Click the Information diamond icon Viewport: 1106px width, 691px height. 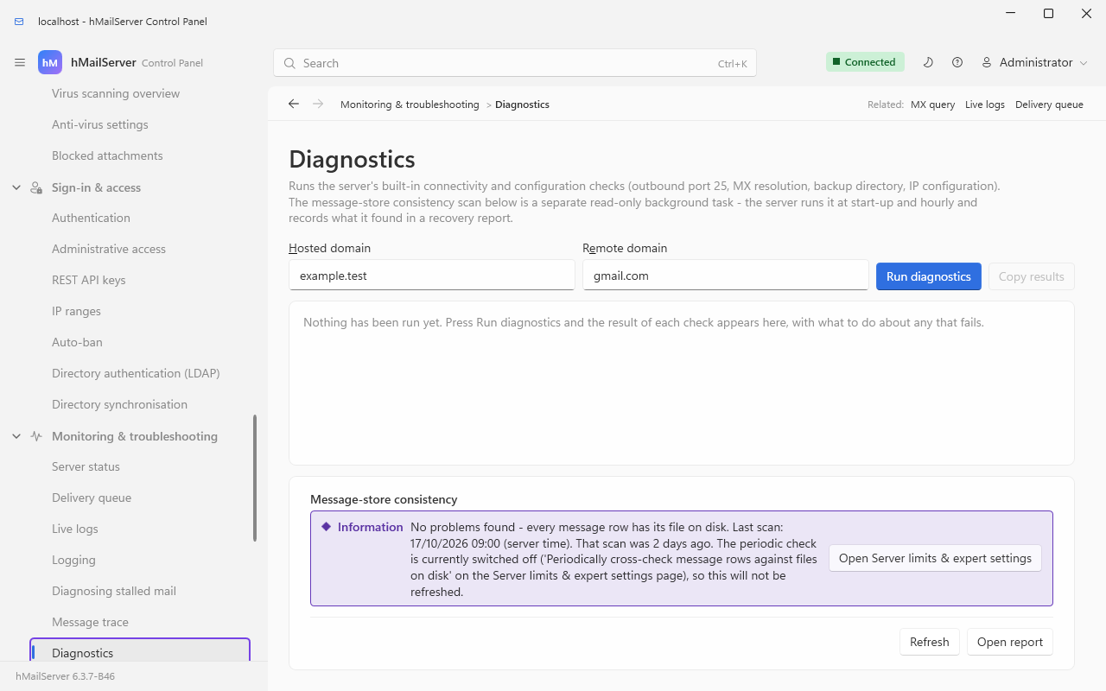(x=326, y=526)
